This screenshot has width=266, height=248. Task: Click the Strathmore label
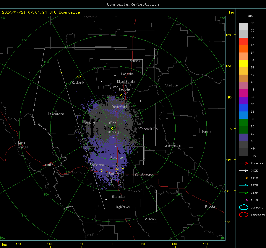(144, 175)
